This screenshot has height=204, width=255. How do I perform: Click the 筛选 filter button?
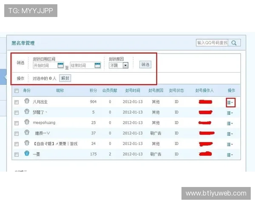tap(145, 65)
